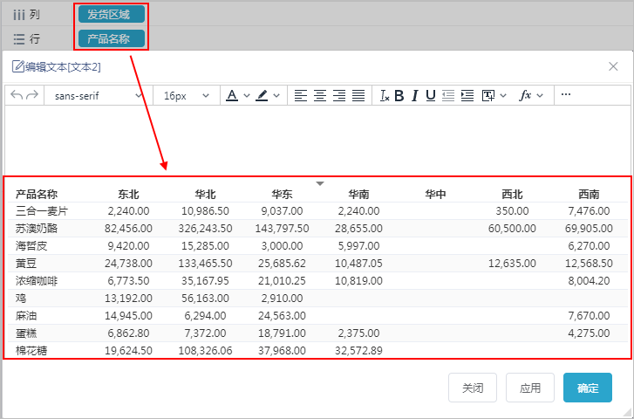
Task: Select the 蛋糕 row label
Action: tap(26, 333)
